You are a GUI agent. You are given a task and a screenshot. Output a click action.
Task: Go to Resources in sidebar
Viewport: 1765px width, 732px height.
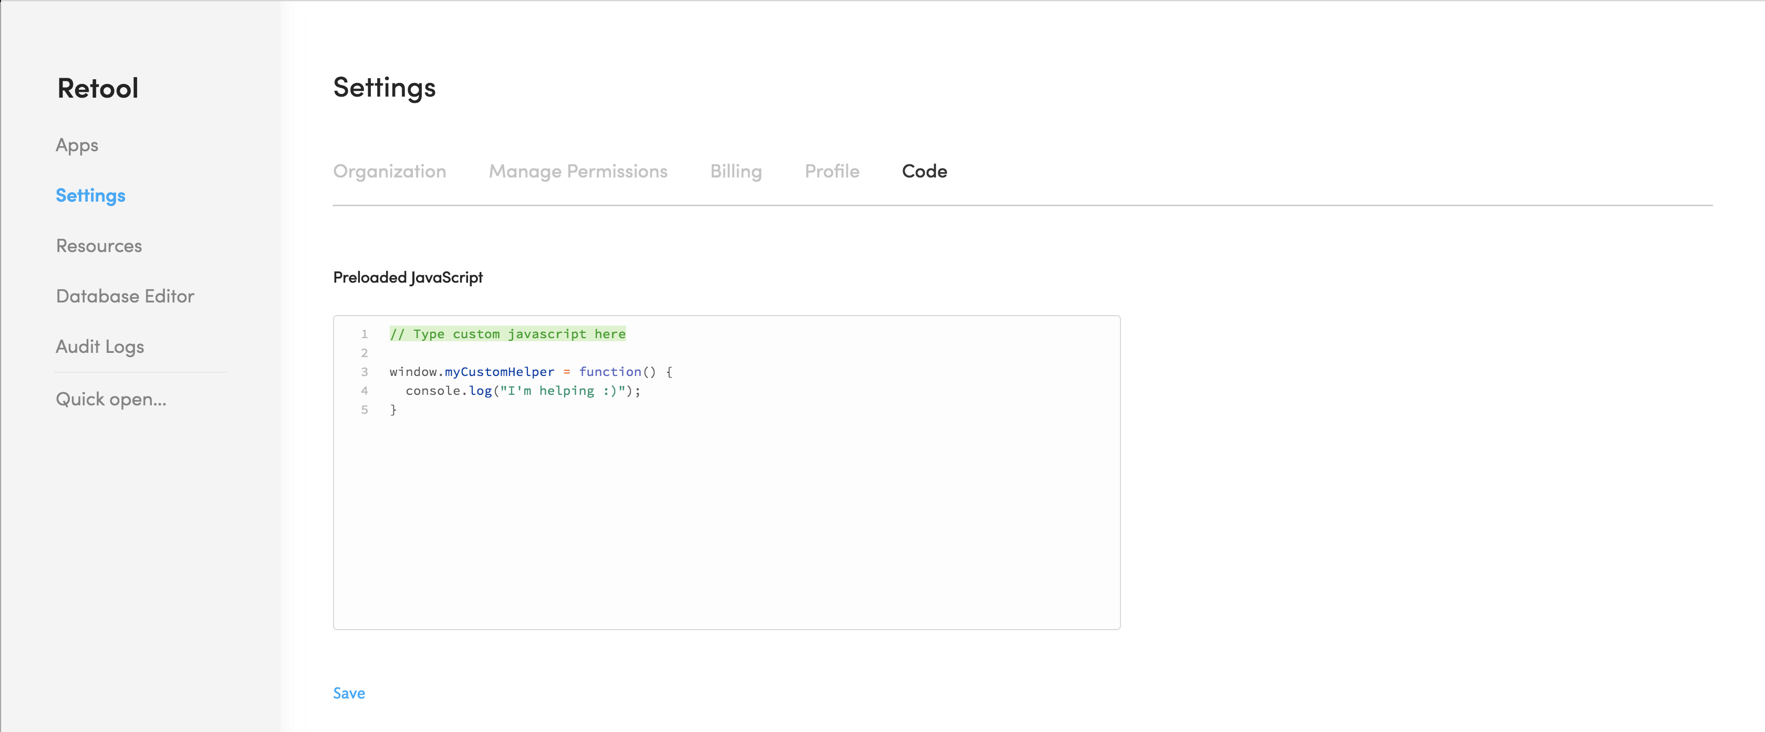[x=99, y=246]
